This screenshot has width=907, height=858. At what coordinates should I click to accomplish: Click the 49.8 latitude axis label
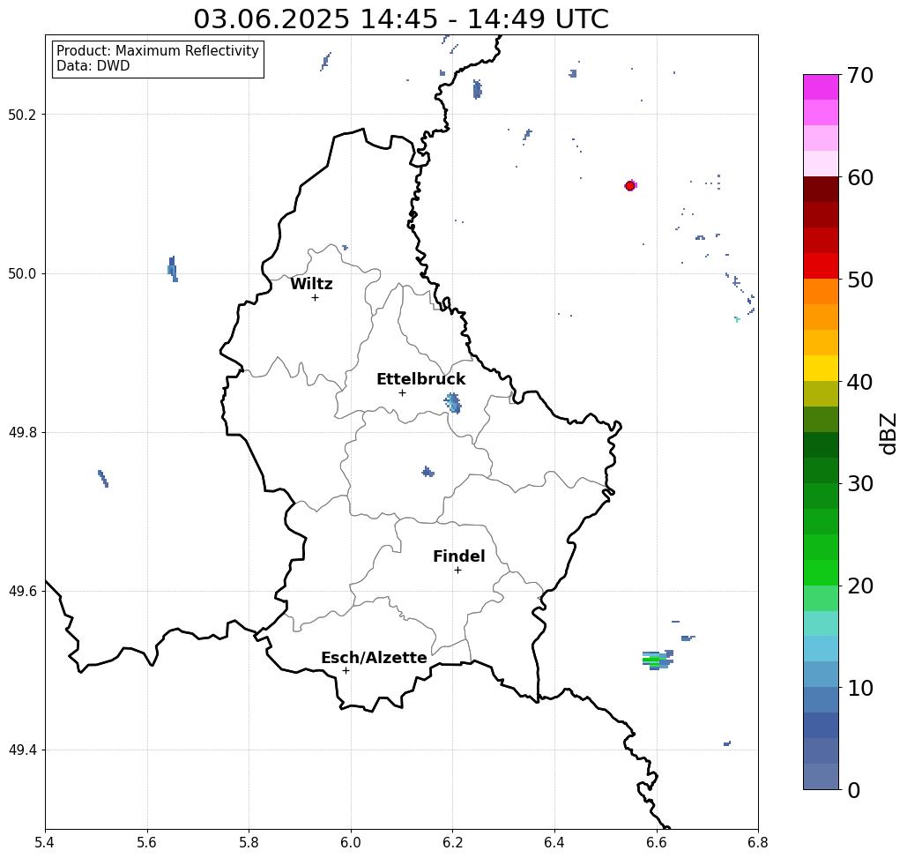(22, 433)
